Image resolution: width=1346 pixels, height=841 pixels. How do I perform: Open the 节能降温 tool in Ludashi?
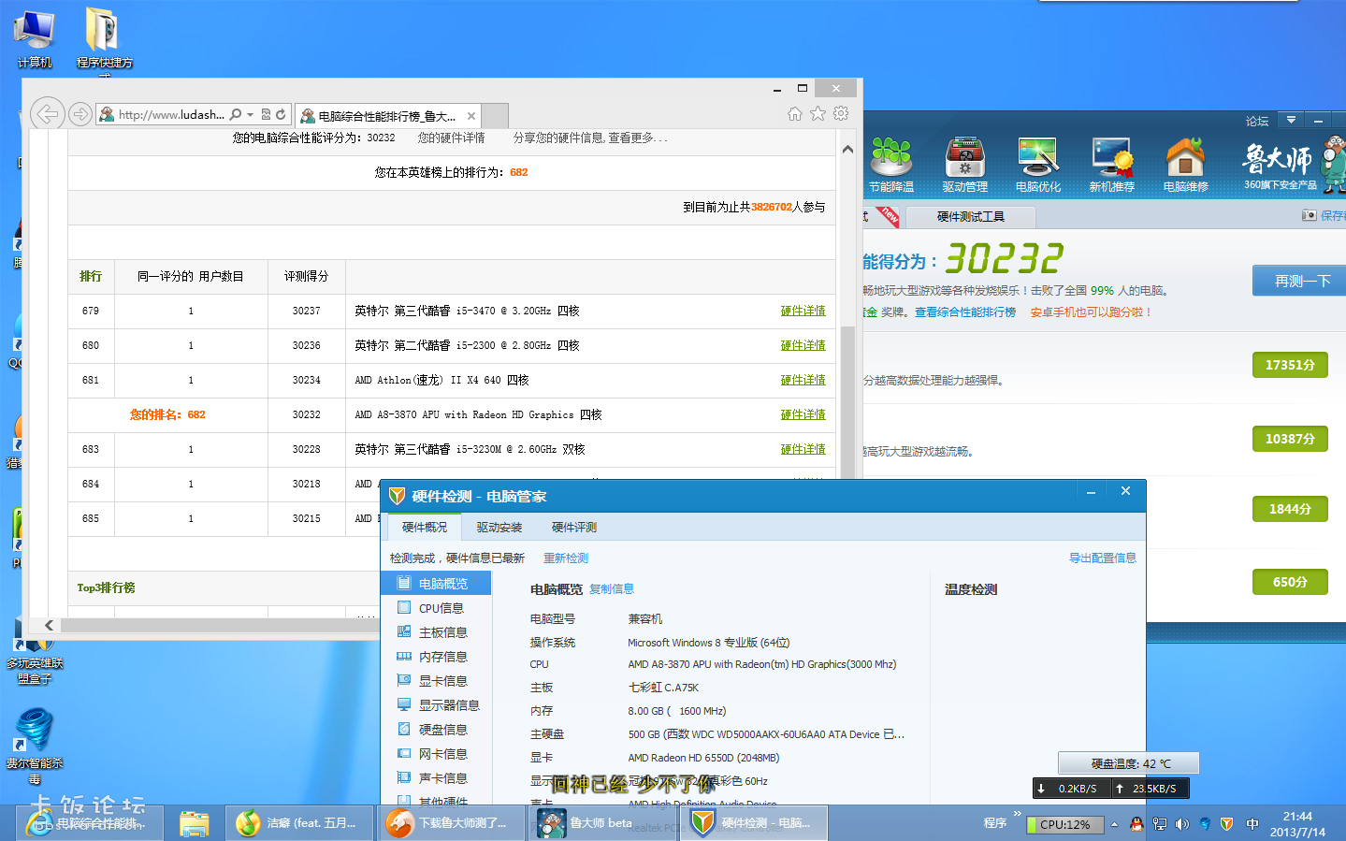[x=891, y=165]
